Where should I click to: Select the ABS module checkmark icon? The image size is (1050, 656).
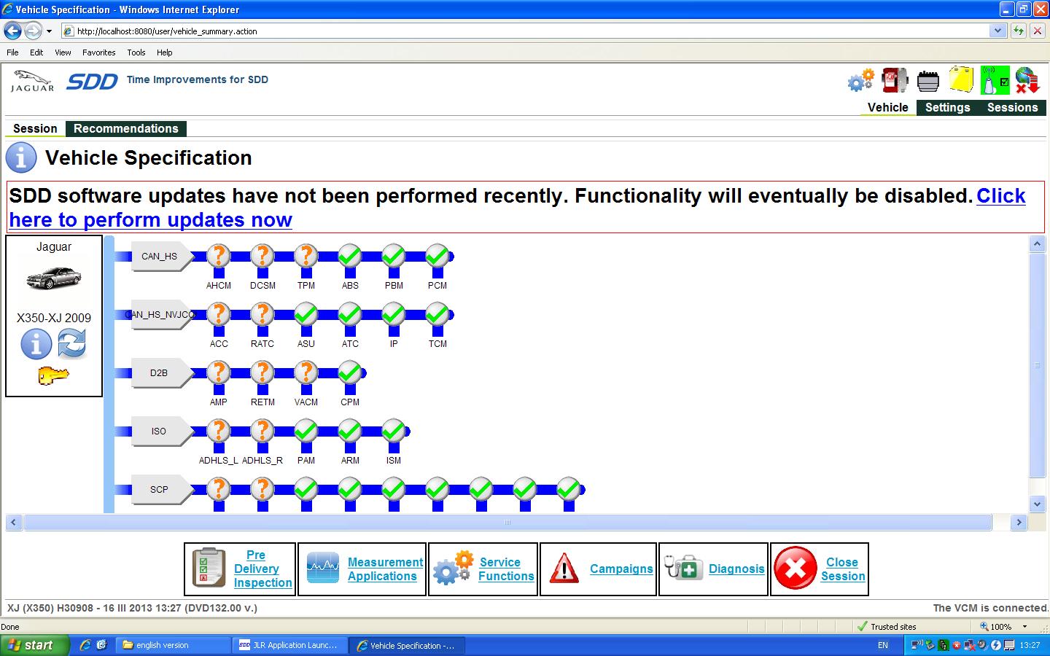(350, 257)
